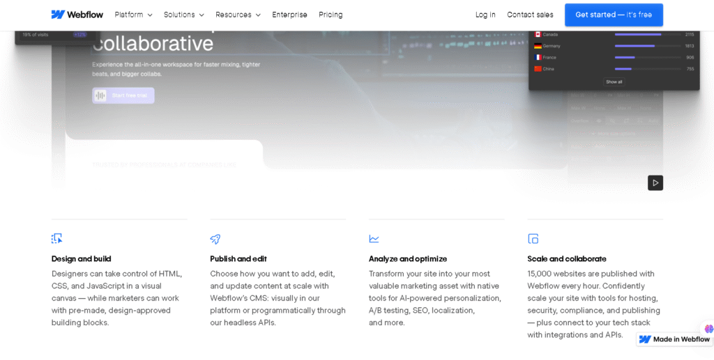Open the Platform dropdown menu
714x360 pixels.
pyautogui.click(x=133, y=15)
